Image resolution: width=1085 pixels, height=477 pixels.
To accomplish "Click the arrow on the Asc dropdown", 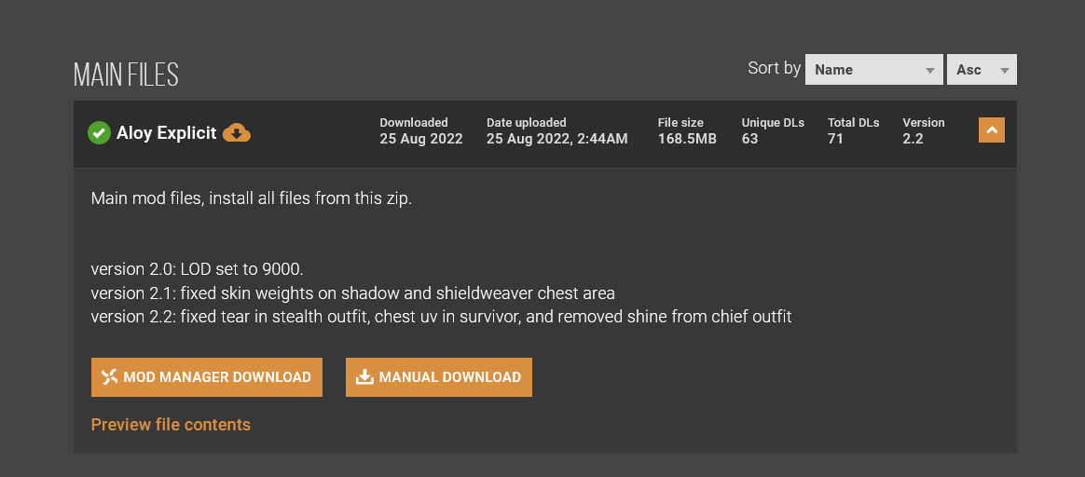I will [1005, 71].
